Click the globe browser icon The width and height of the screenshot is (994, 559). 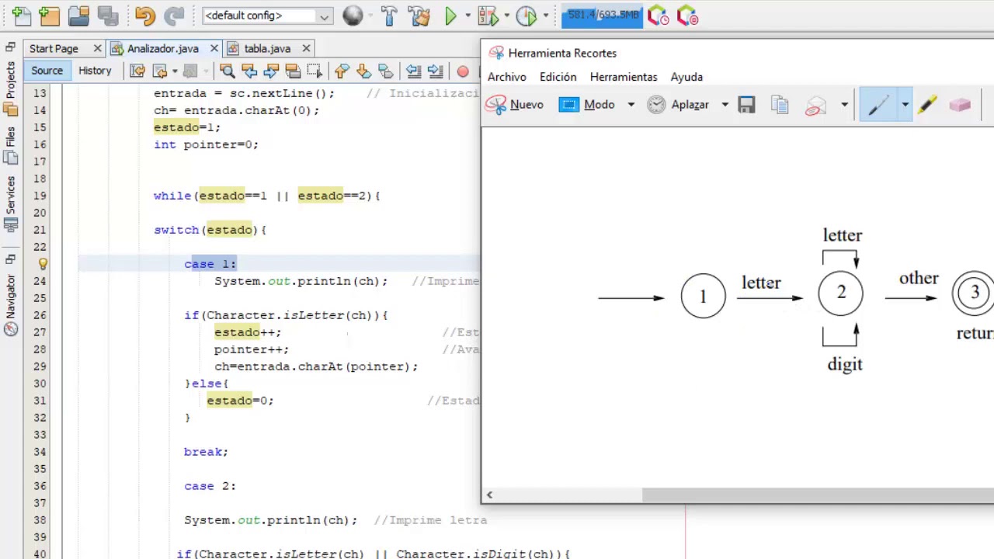point(353,16)
